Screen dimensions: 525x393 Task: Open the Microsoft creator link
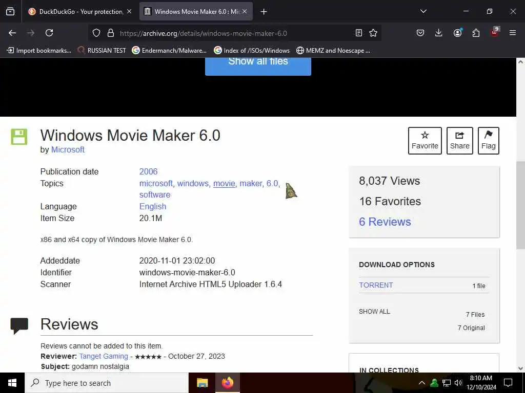click(68, 149)
